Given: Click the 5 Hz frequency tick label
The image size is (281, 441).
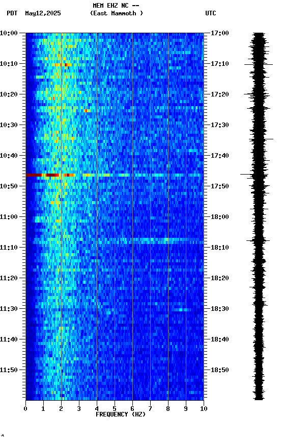Looking at the screenshot, I should [115, 409].
